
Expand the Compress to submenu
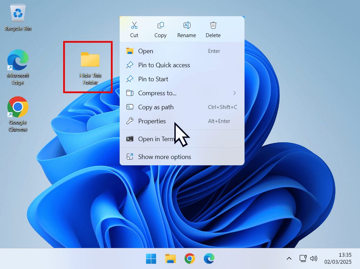(x=158, y=93)
